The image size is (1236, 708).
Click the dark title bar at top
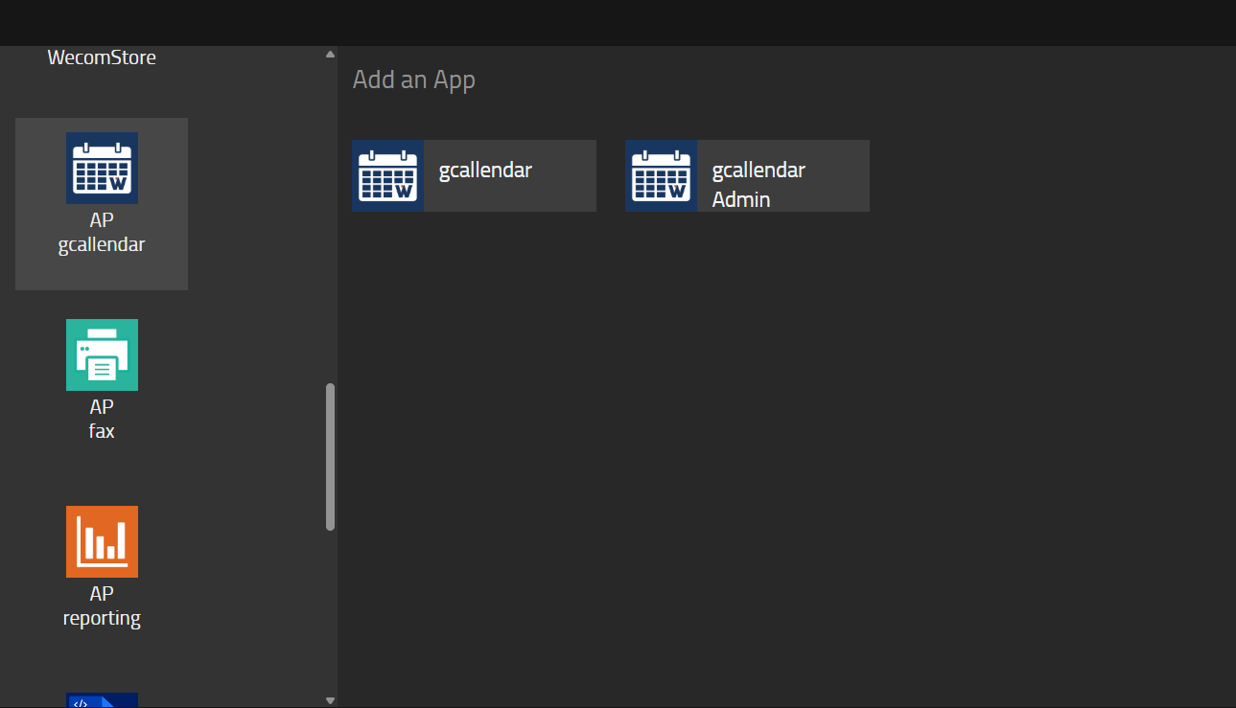[618, 22]
